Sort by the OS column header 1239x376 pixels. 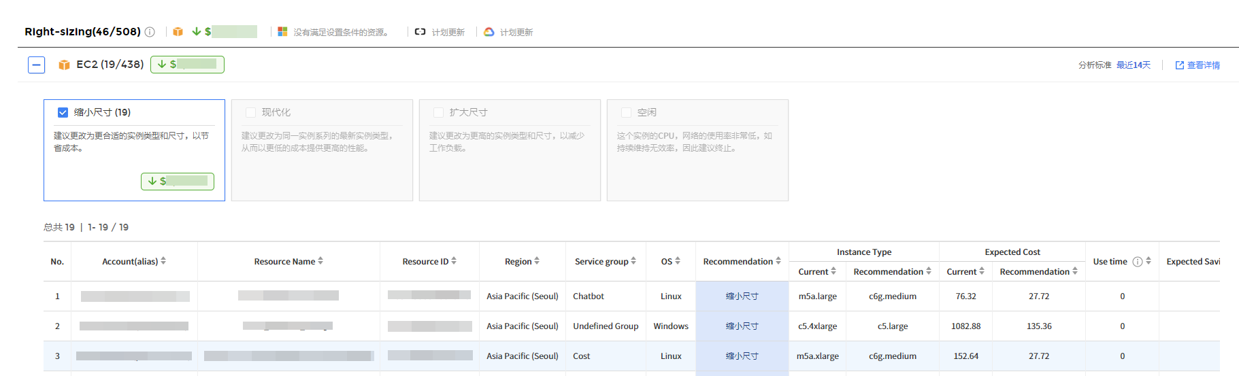point(677,261)
